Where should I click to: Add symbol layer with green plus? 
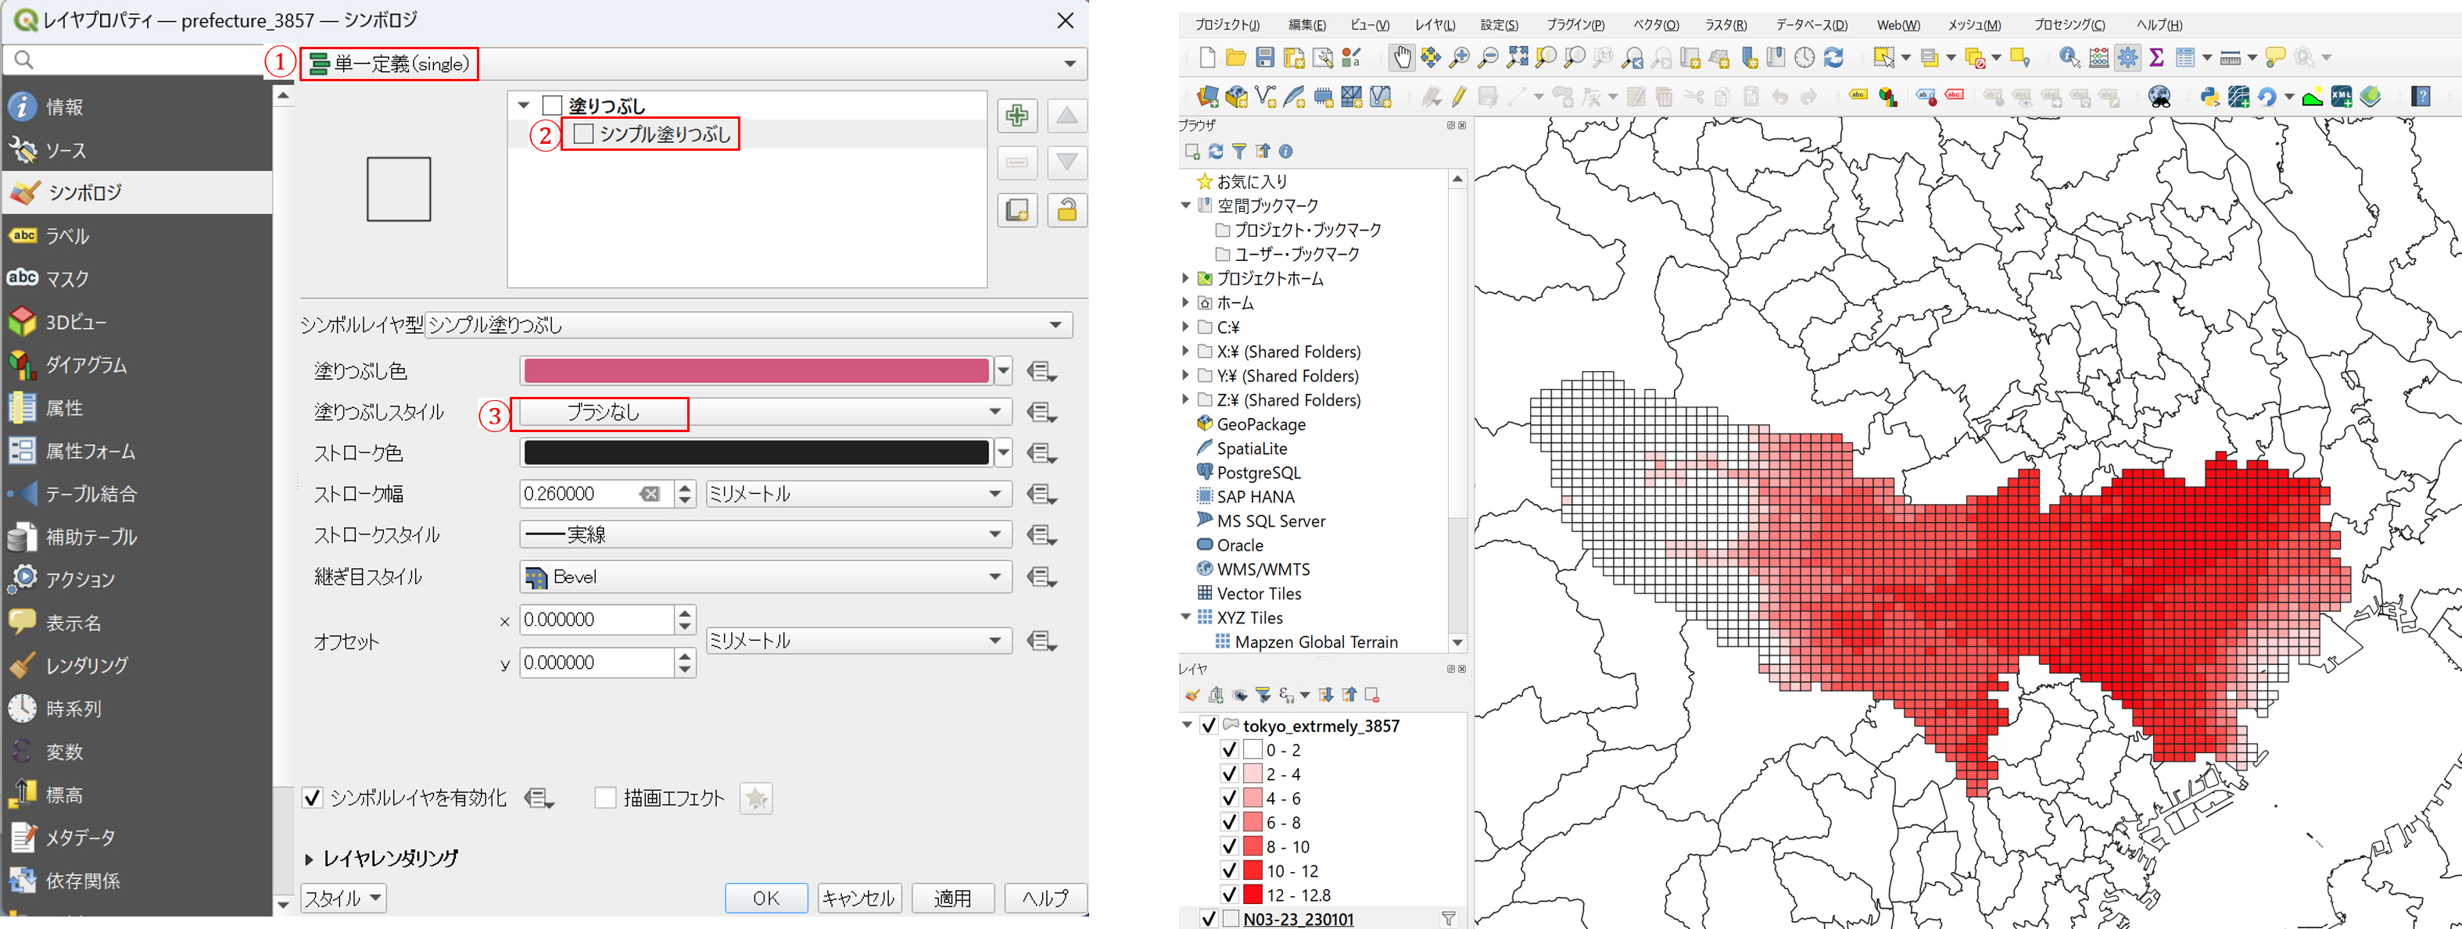tap(1017, 116)
